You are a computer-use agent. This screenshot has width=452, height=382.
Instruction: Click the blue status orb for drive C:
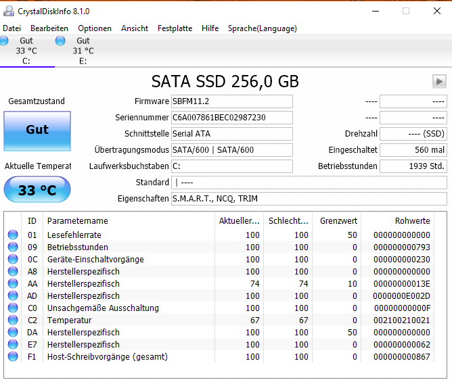coord(4,41)
